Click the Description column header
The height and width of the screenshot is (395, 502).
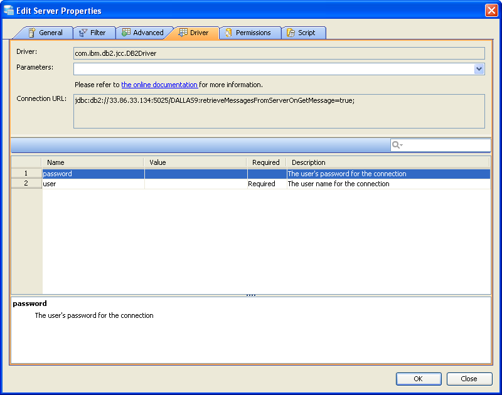[388, 162]
